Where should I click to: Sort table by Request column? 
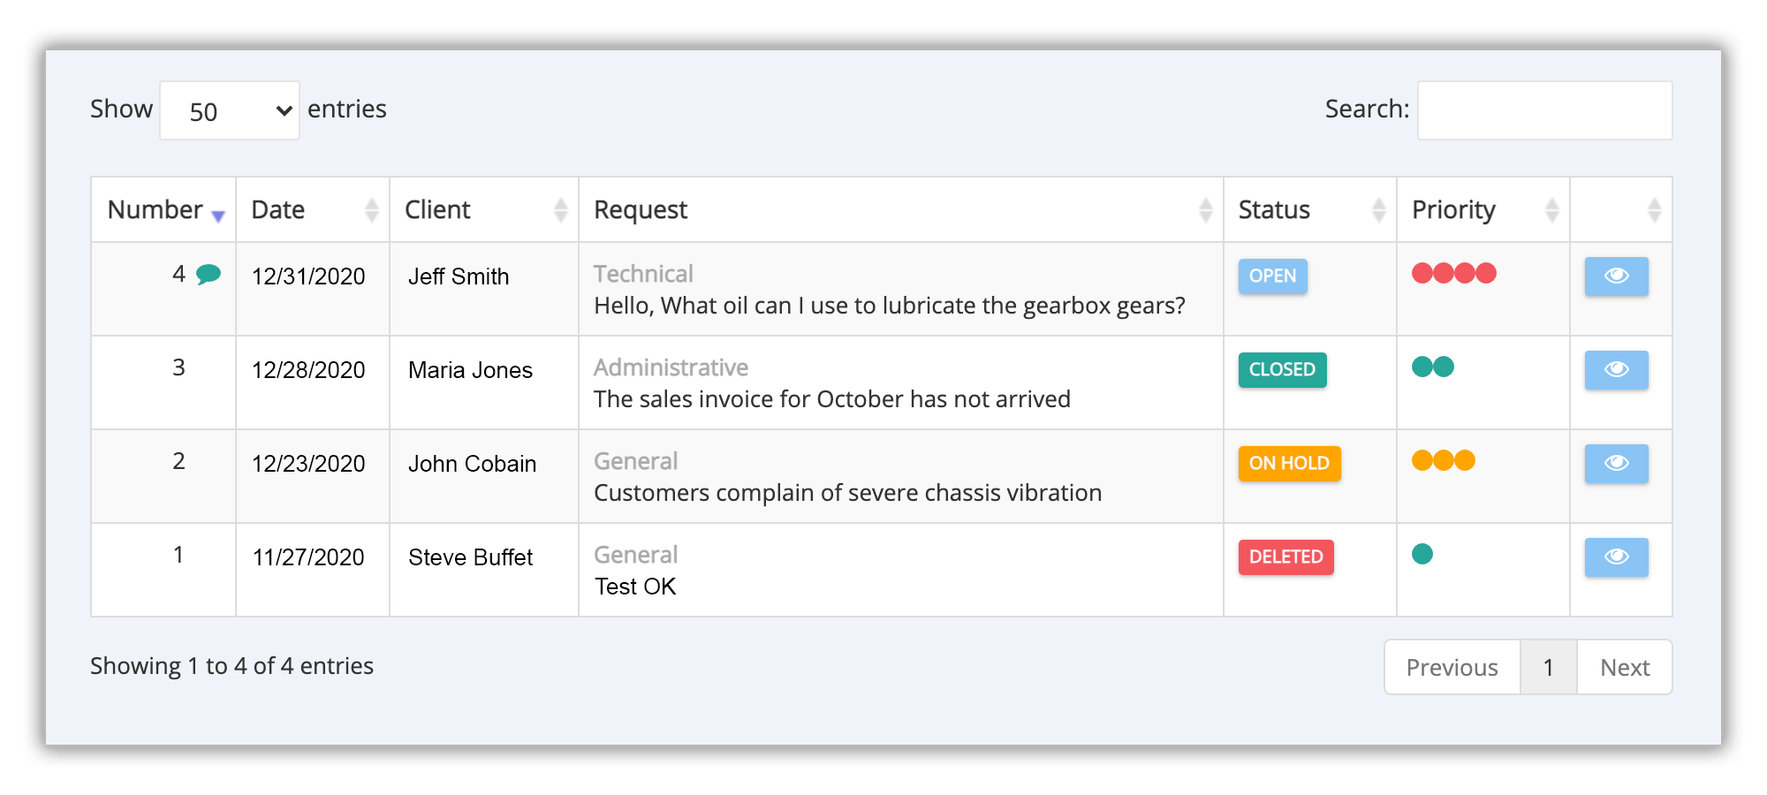[901, 209]
